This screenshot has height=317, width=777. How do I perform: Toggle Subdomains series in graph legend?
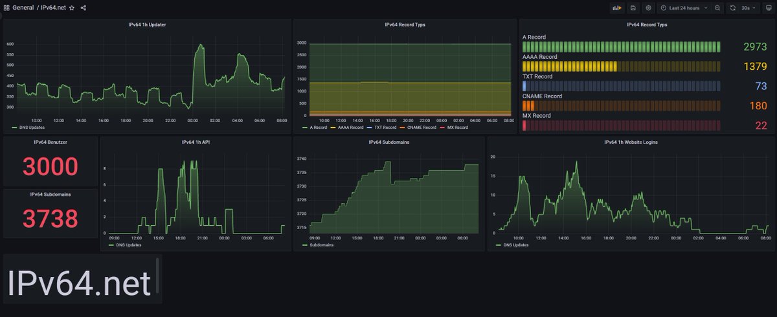point(317,245)
